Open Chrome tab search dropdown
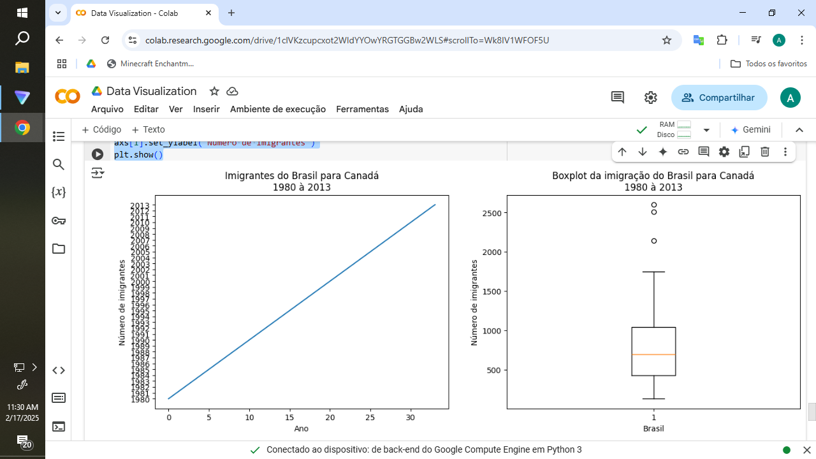This screenshot has width=816, height=459. 59,13
